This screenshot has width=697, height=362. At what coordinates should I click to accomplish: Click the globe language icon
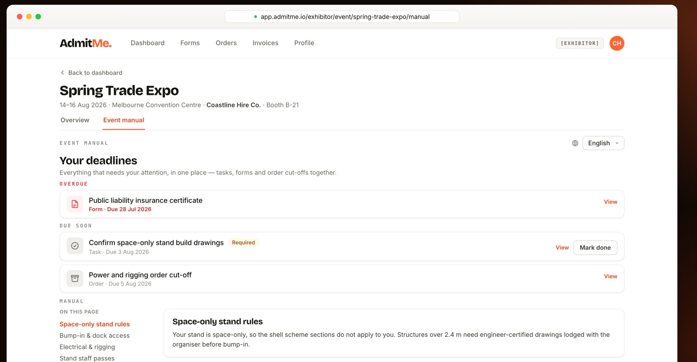575,143
